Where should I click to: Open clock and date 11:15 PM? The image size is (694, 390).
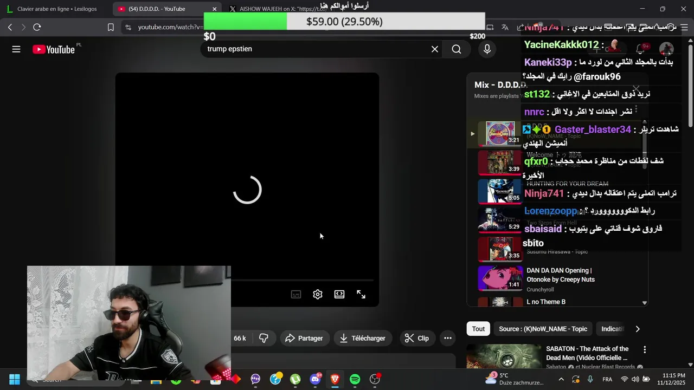[x=670, y=379]
